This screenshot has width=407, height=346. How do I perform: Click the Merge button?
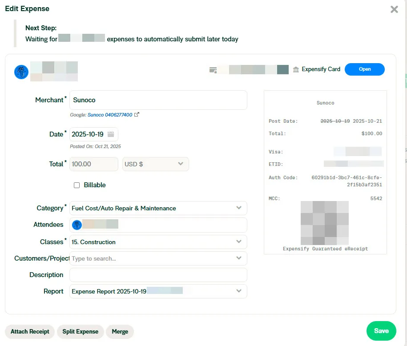[x=120, y=331]
